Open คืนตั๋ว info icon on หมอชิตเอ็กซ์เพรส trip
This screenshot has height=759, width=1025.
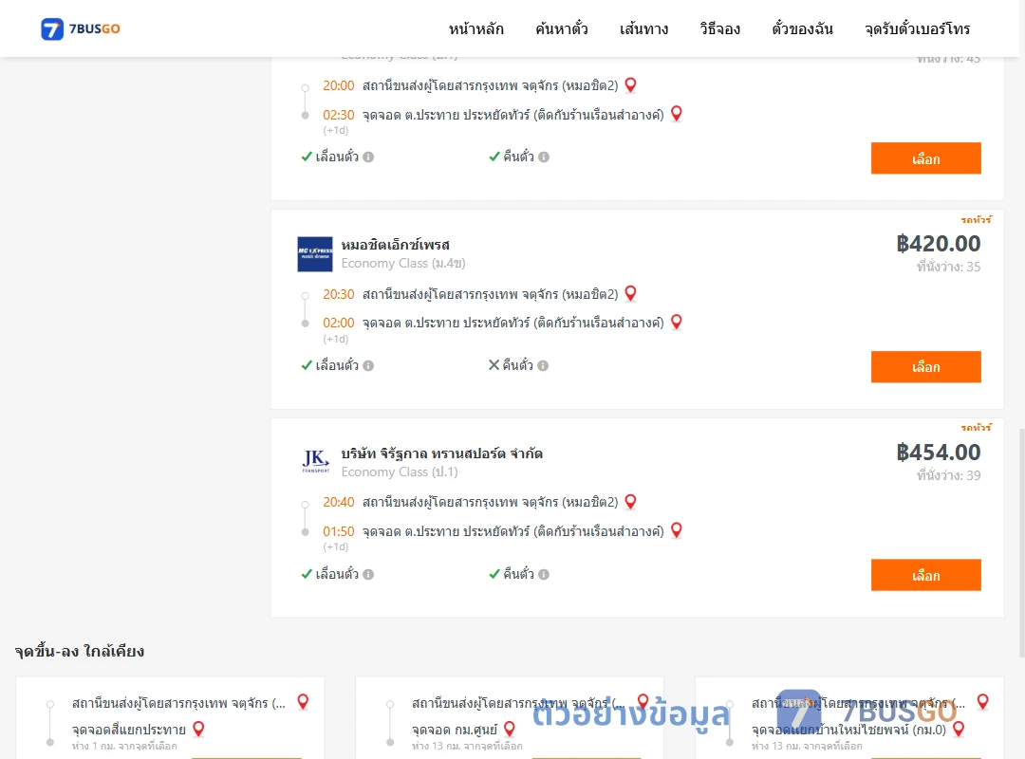click(x=543, y=365)
